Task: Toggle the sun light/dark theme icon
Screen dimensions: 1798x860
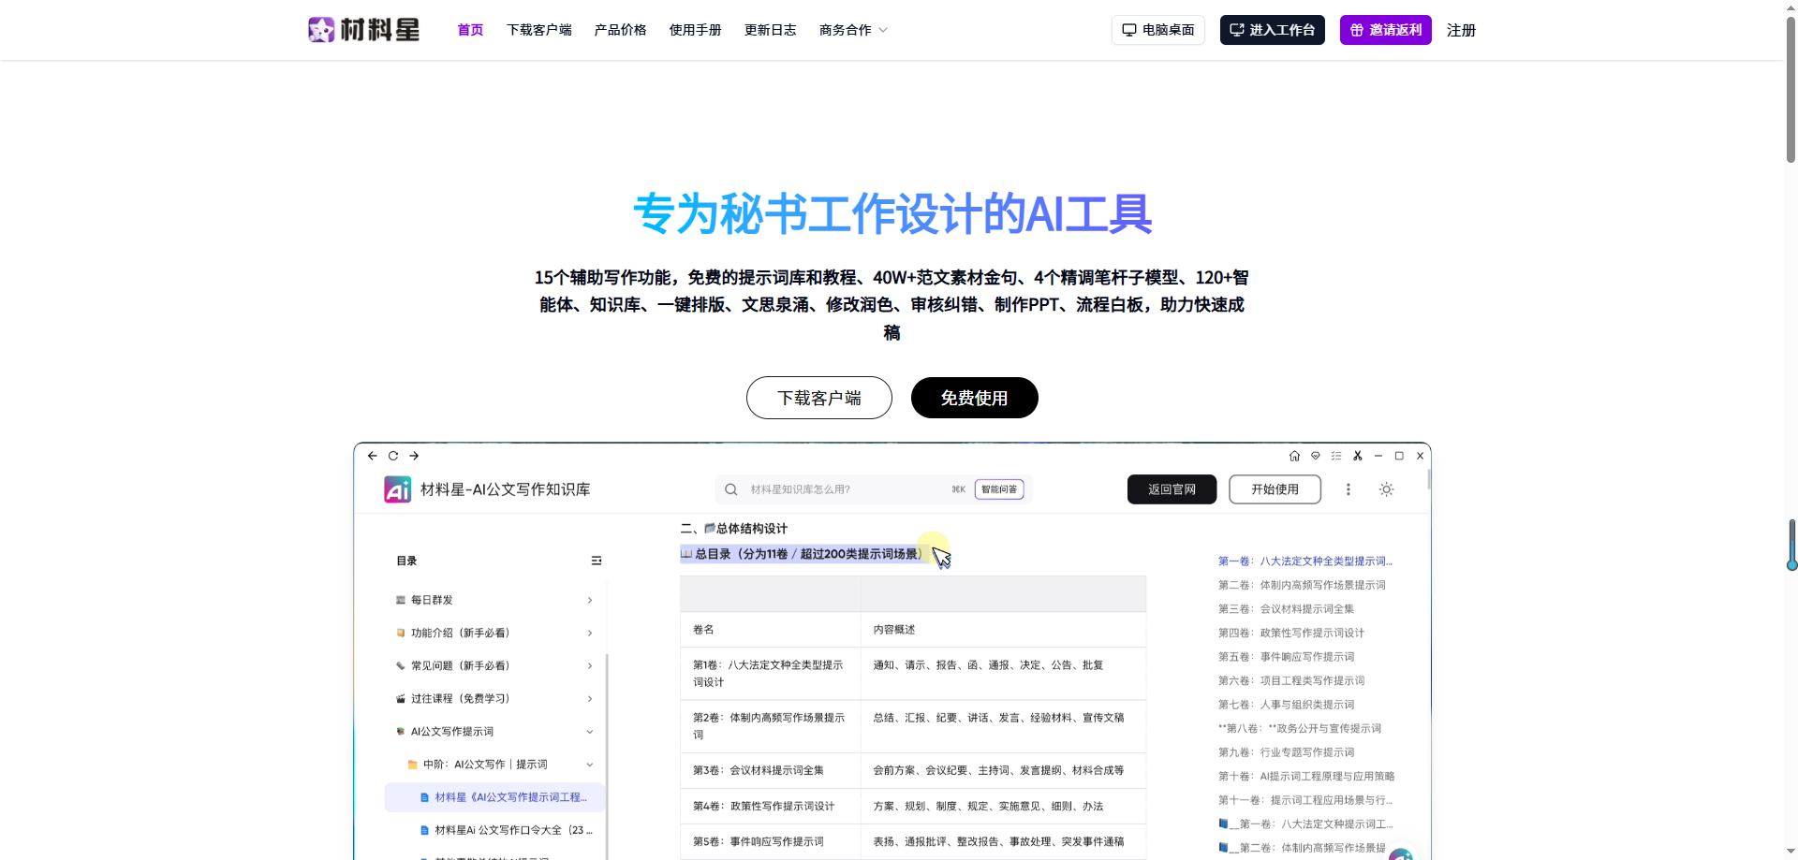Action: point(1387,489)
